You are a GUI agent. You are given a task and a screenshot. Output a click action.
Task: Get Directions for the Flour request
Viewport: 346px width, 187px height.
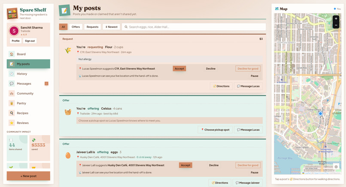pos(221,86)
